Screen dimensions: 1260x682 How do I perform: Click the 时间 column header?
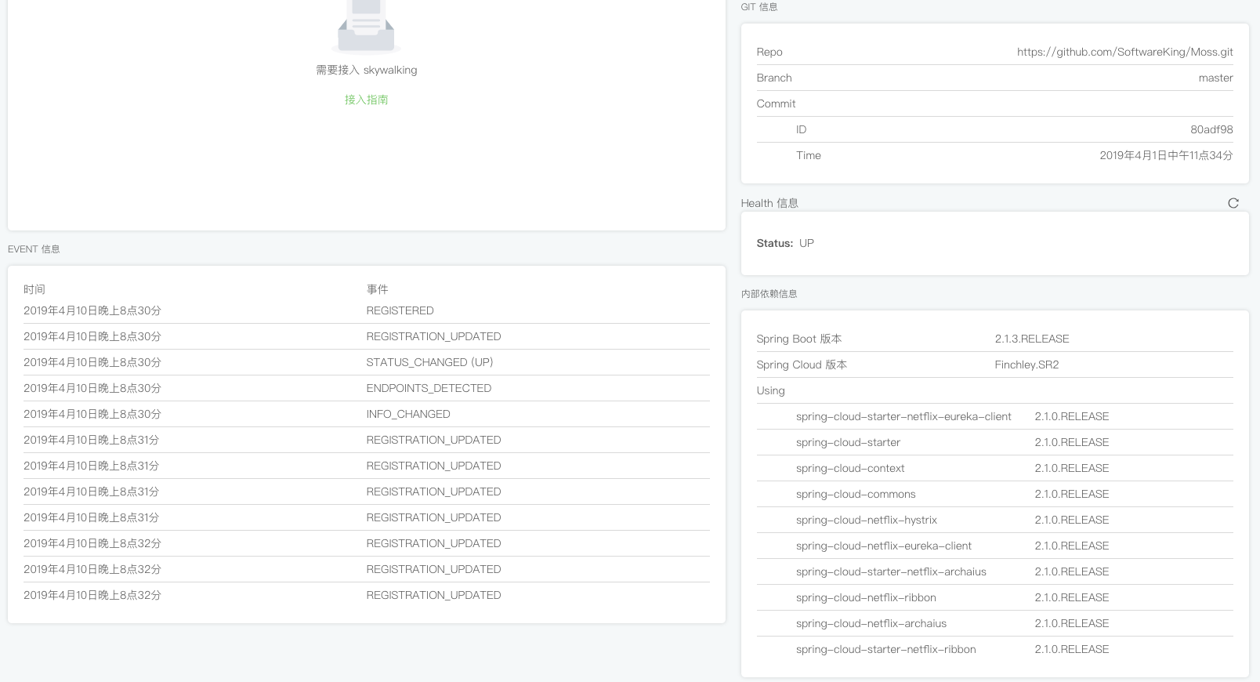point(34,289)
